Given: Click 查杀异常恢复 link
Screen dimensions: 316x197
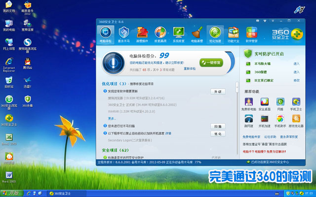Looking at the screenshot, I should (x=289, y=137).
